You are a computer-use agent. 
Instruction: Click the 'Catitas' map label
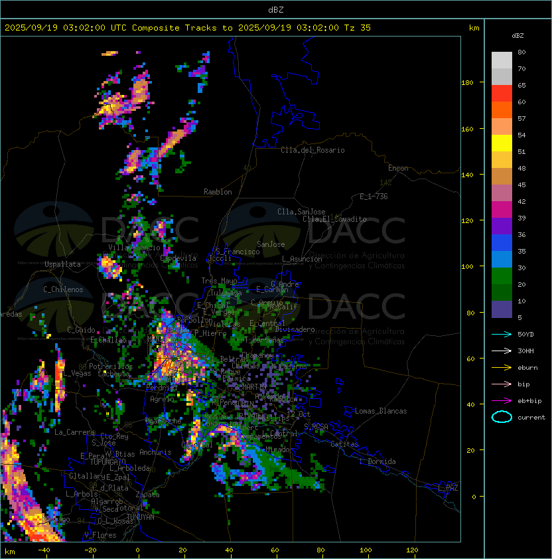[x=344, y=444]
